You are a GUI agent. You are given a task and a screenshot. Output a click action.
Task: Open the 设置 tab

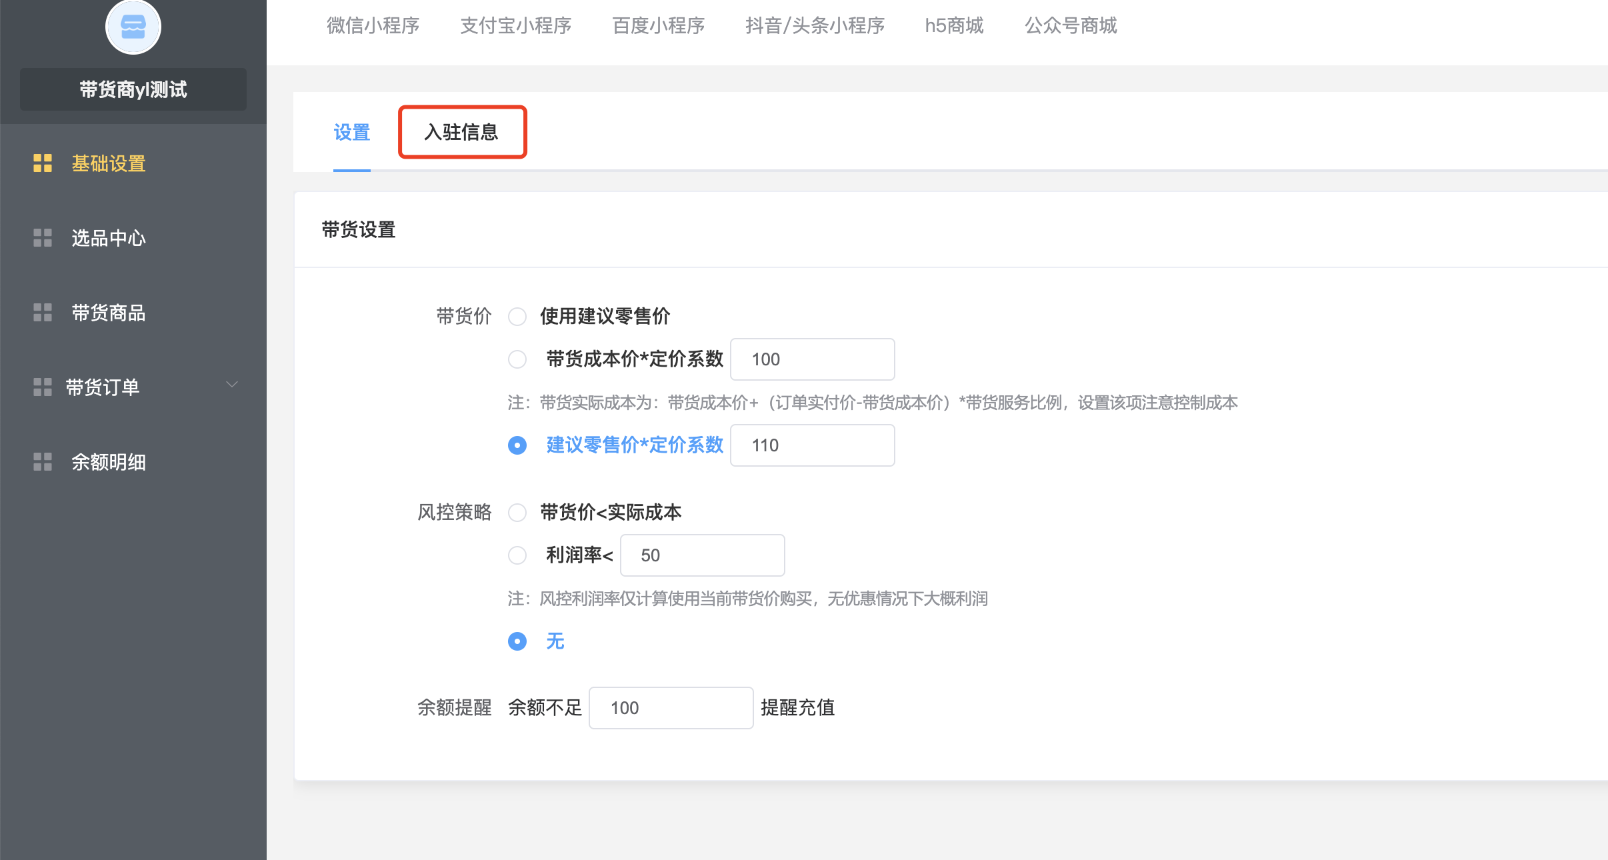click(352, 132)
